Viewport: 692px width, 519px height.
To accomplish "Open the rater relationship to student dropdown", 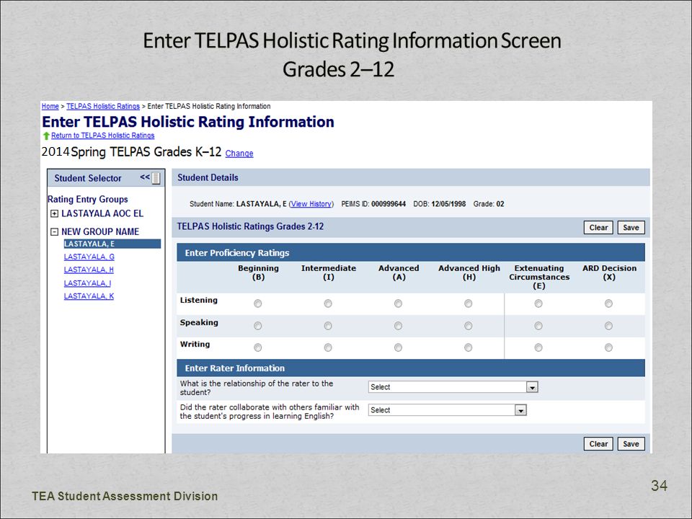I will (453, 387).
